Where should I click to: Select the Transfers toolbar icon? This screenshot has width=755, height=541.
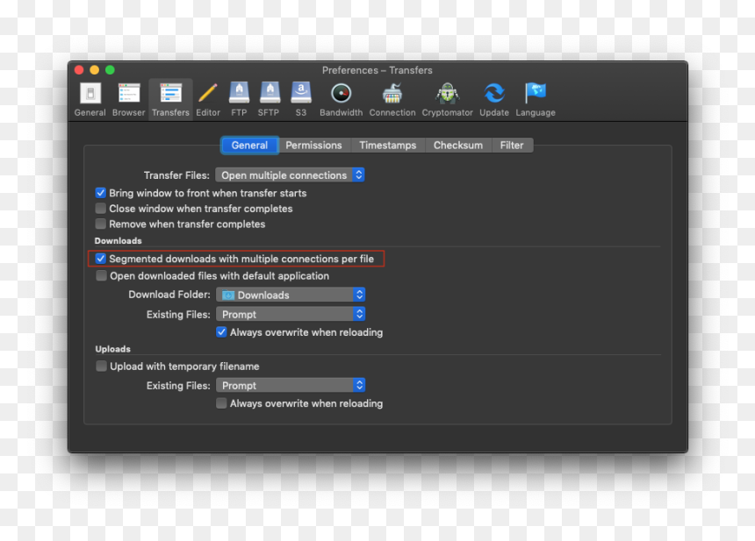(x=170, y=100)
